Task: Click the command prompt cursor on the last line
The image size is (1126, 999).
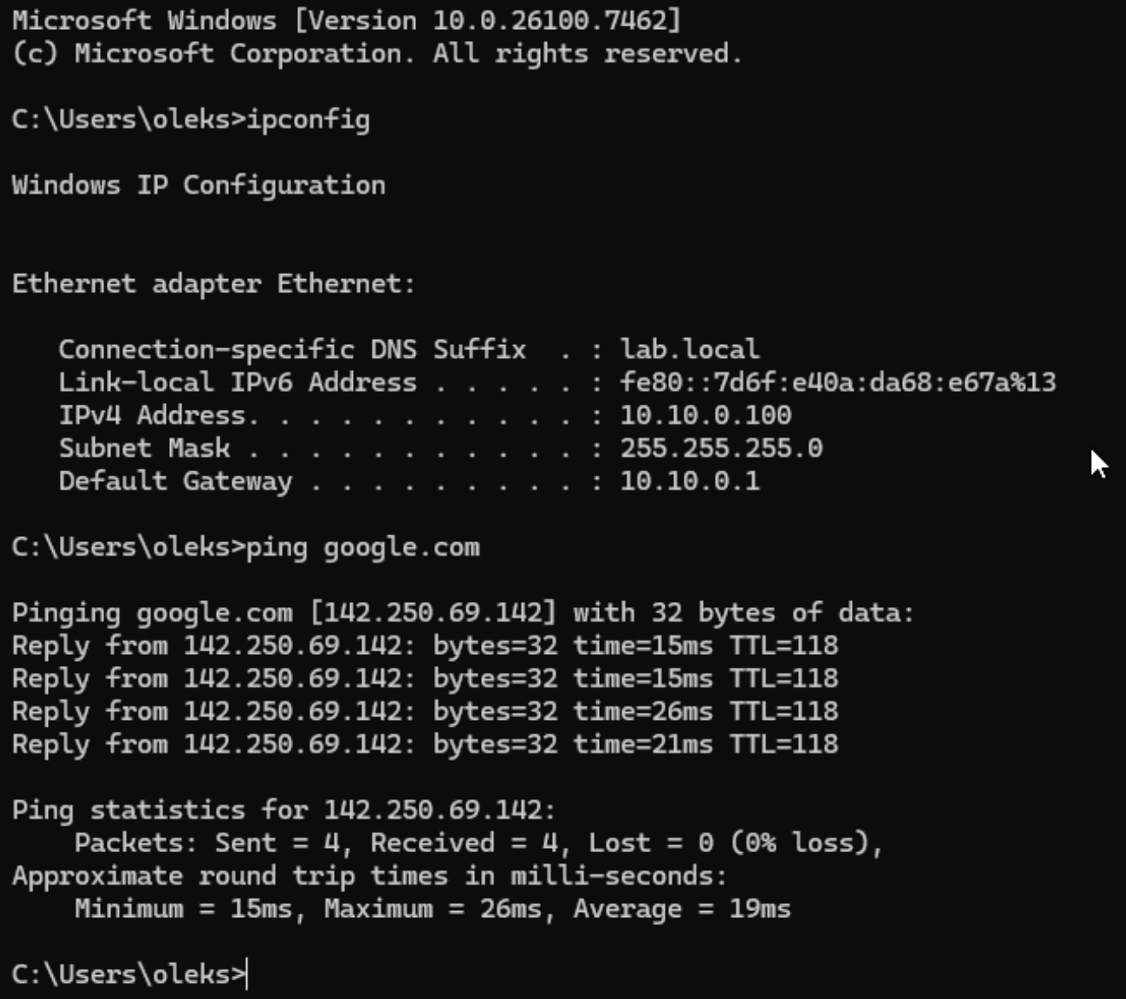Action: tap(247, 974)
